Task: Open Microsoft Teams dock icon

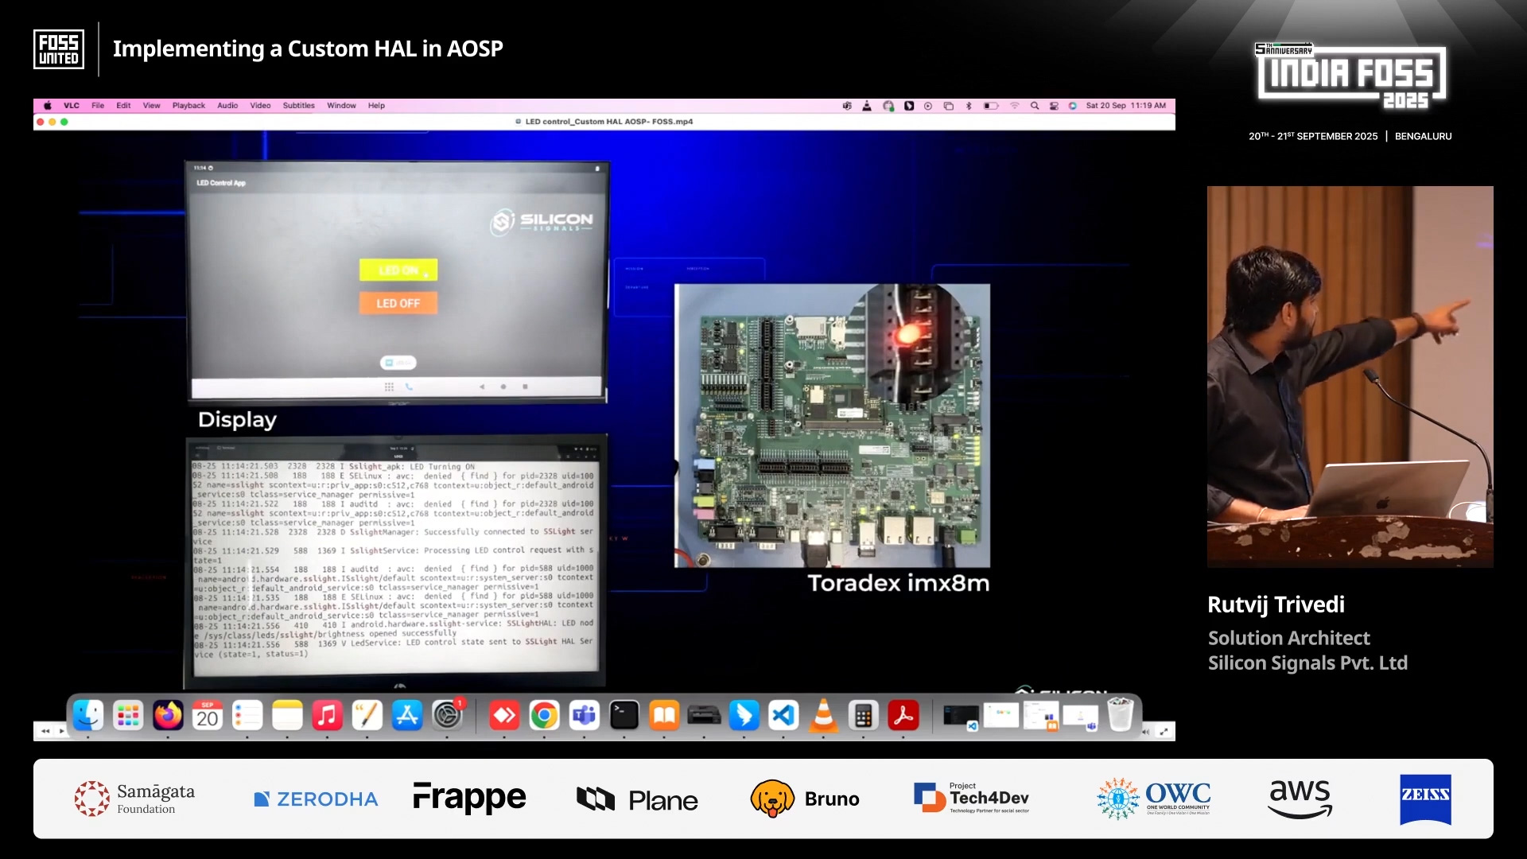Action: point(585,716)
